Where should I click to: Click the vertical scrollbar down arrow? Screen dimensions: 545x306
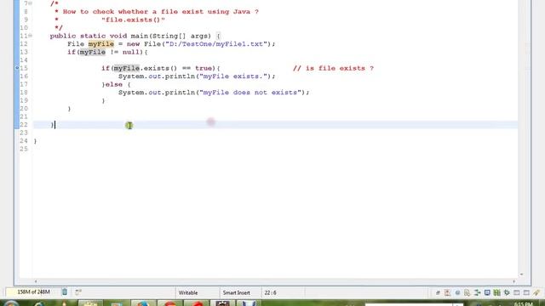point(521,275)
